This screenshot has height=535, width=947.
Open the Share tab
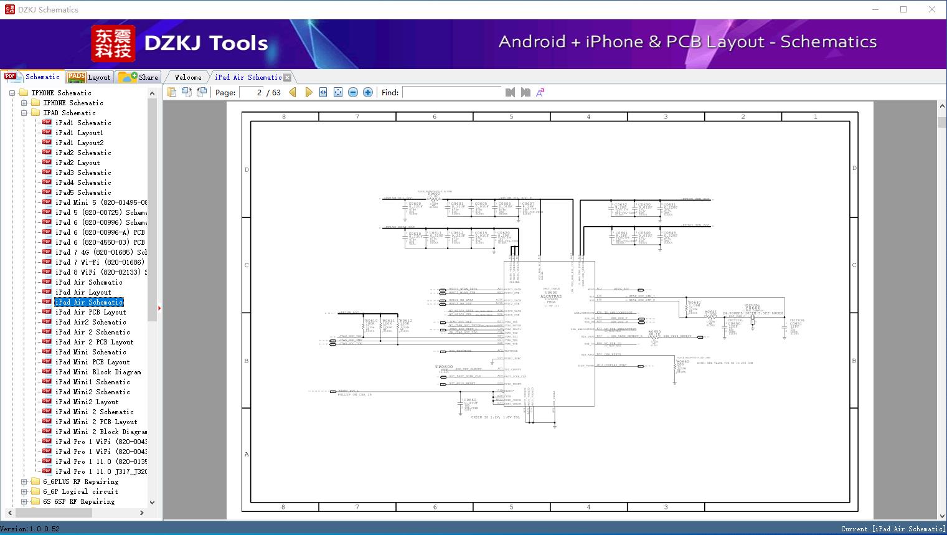pyautogui.click(x=138, y=77)
